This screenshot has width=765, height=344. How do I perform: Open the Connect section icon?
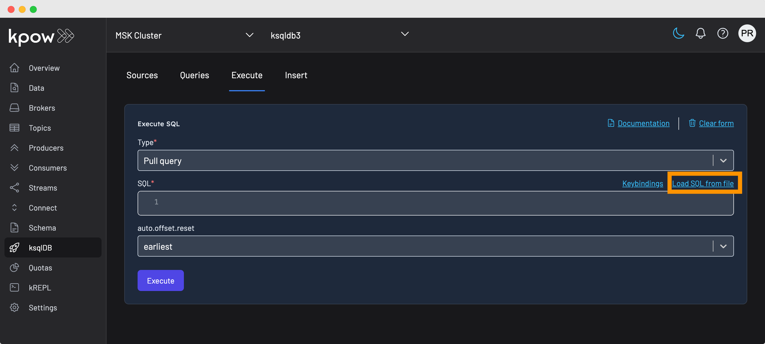[x=14, y=208]
